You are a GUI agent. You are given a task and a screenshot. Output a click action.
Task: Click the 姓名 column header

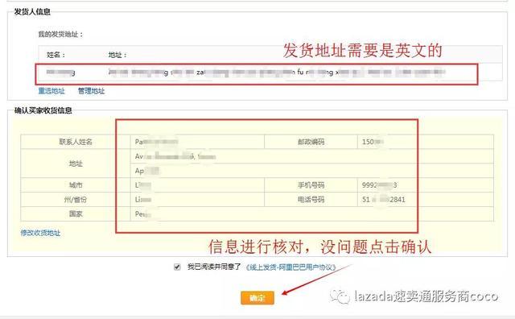[x=56, y=55]
